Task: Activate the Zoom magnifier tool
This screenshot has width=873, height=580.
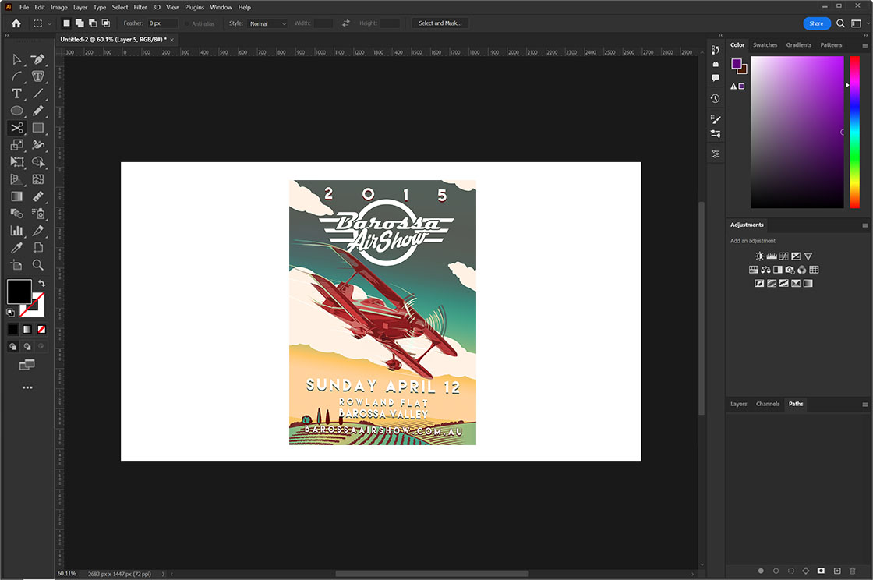Action: point(38,265)
